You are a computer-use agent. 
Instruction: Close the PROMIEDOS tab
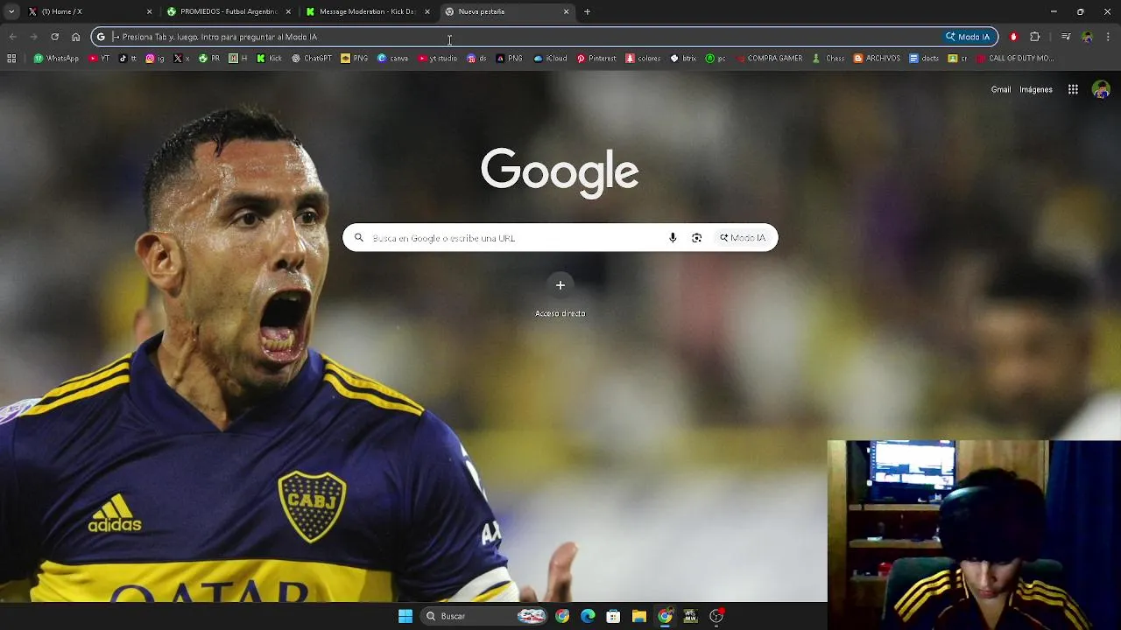(x=288, y=11)
